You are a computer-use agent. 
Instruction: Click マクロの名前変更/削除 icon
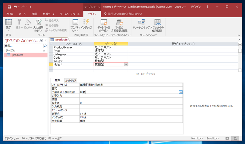point(119,25)
